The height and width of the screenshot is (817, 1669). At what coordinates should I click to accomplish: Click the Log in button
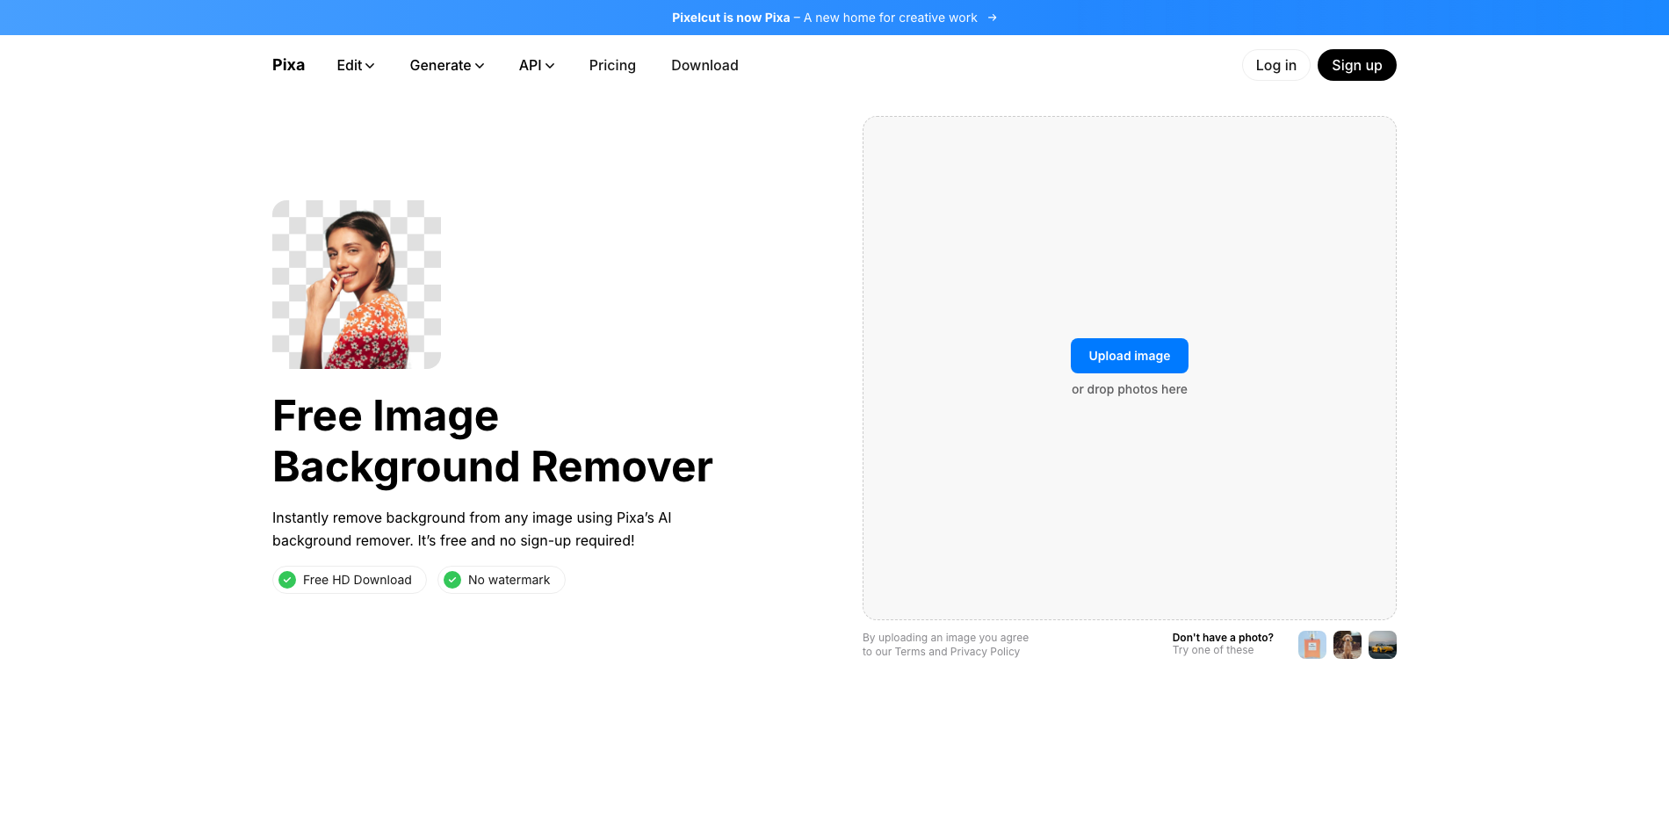tap(1275, 65)
